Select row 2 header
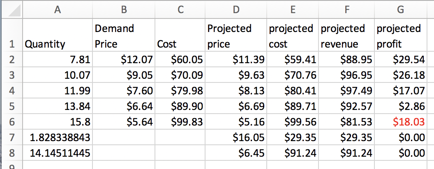 11,60
